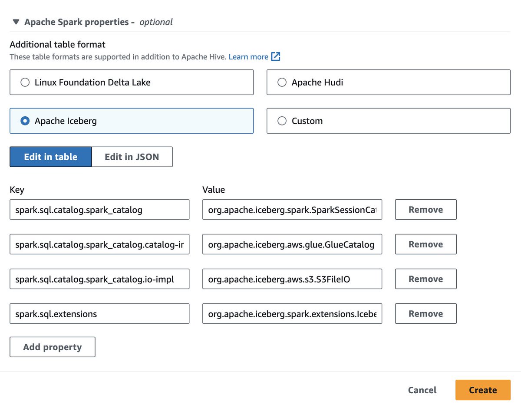The height and width of the screenshot is (408, 521).
Task: Switch to Edit in table view
Action: tap(51, 157)
